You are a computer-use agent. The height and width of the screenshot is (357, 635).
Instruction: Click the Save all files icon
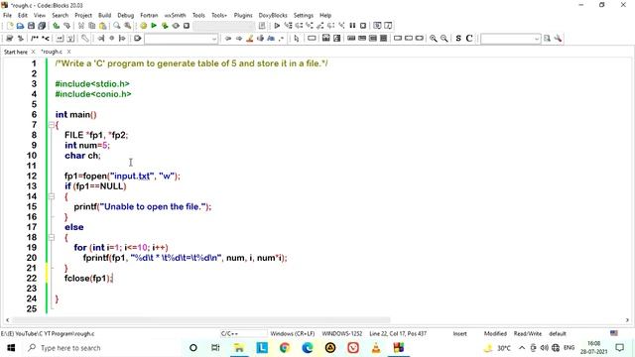[x=42, y=26]
